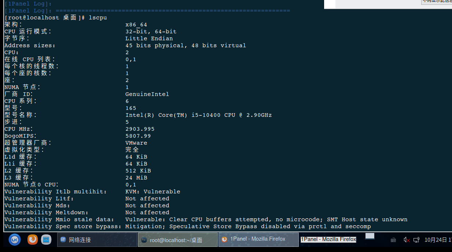Click the GenuineIntel vendor ID value
Screen dimensions: 452x252
click(147, 94)
